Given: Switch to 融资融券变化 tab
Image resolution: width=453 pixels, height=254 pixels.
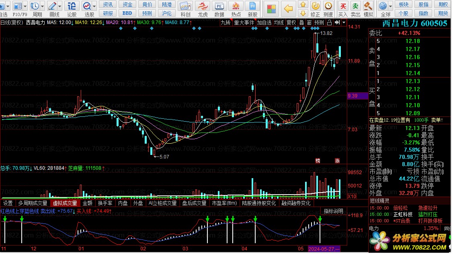Looking at the screenshot, I should 296,203.
